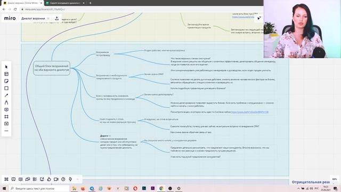Select the У вас есть под рукой предложение конкурентов text
This screenshot has height=192, width=341.
196,157
